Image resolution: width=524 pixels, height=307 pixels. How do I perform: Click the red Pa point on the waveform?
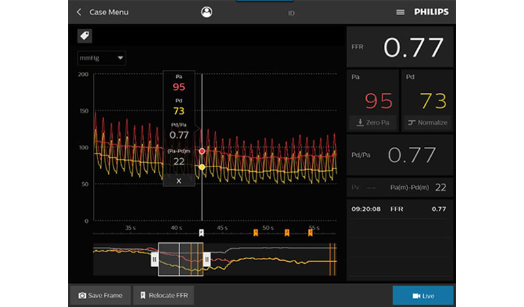point(202,151)
